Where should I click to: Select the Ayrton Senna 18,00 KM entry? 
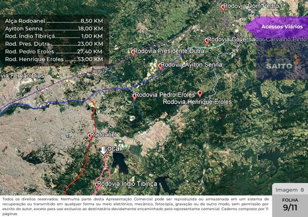[54, 28]
